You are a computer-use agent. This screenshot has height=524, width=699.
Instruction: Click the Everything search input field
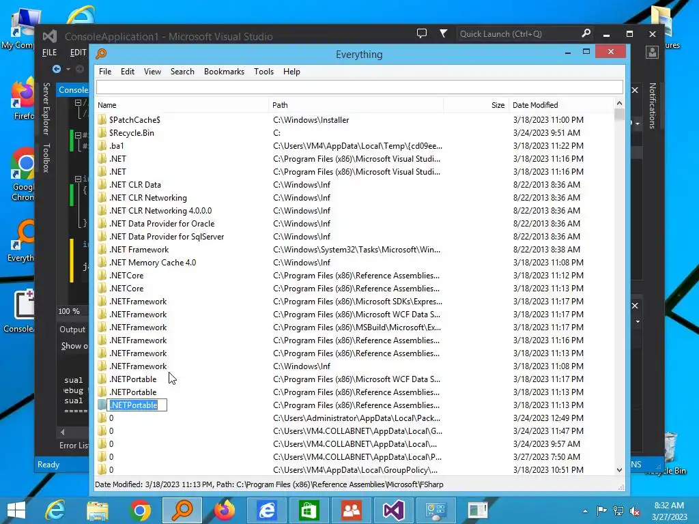coord(359,87)
